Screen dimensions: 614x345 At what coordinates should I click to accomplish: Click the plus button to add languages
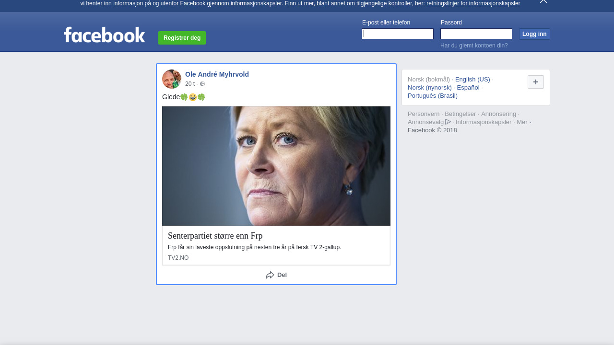click(536, 82)
